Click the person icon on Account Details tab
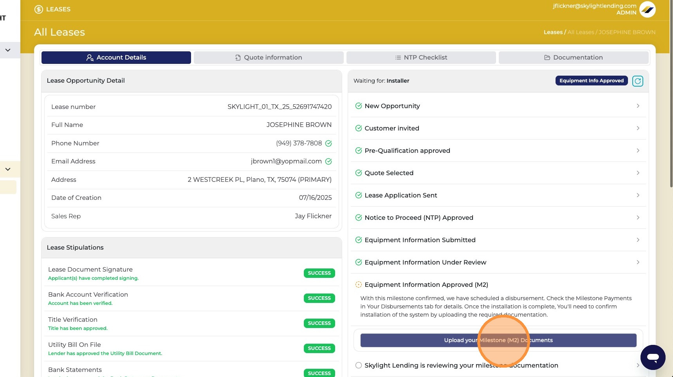The width and height of the screenshot is (673, 377). [90, 58]
